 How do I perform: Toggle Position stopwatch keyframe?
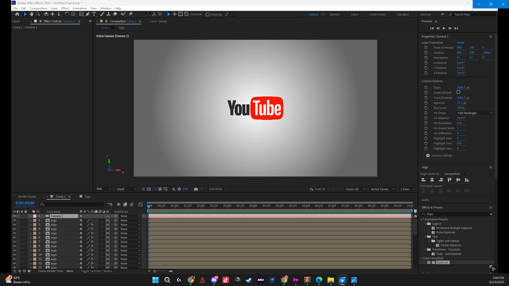426,52
